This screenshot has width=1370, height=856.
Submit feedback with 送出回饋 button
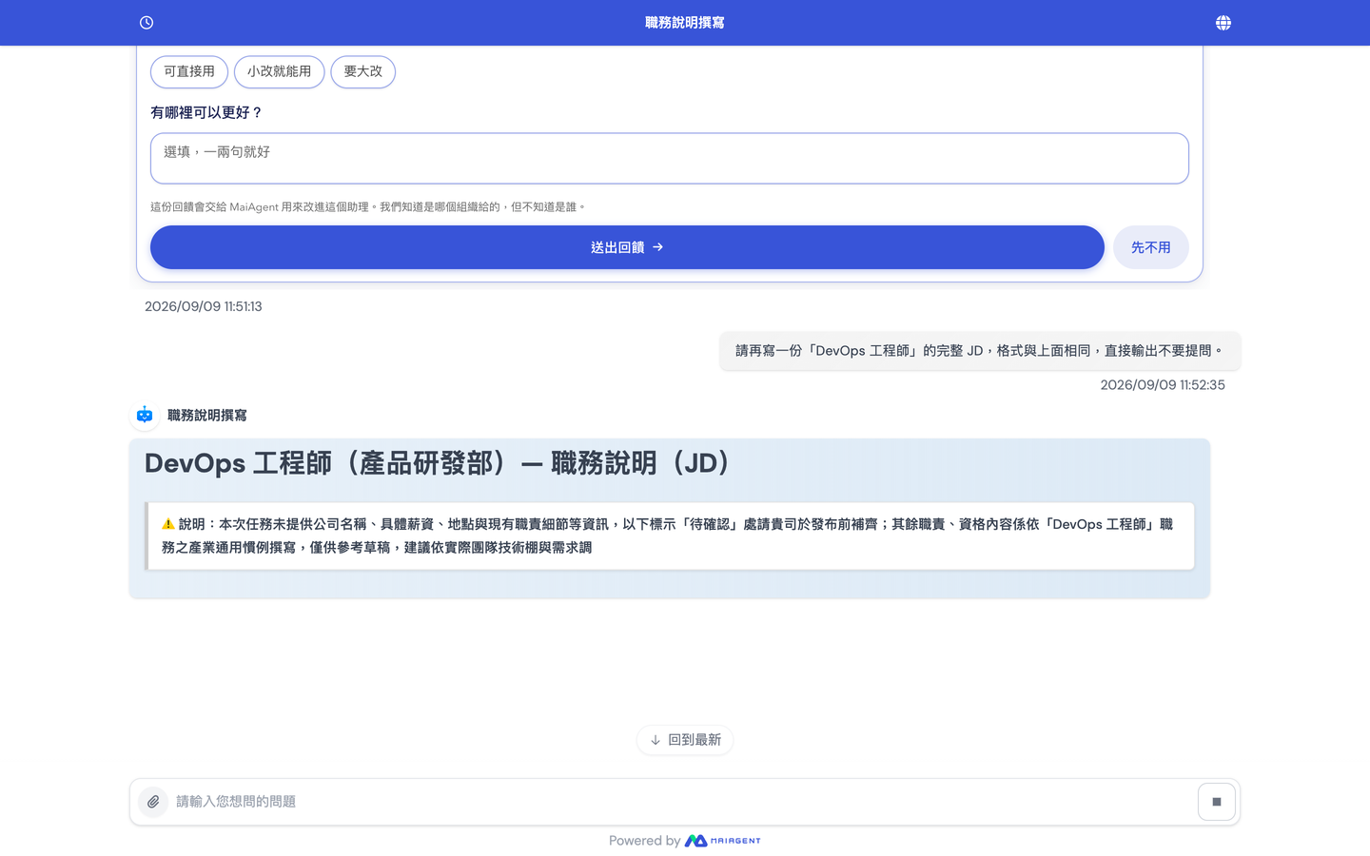pyautogui.click(x=627, y=247)
